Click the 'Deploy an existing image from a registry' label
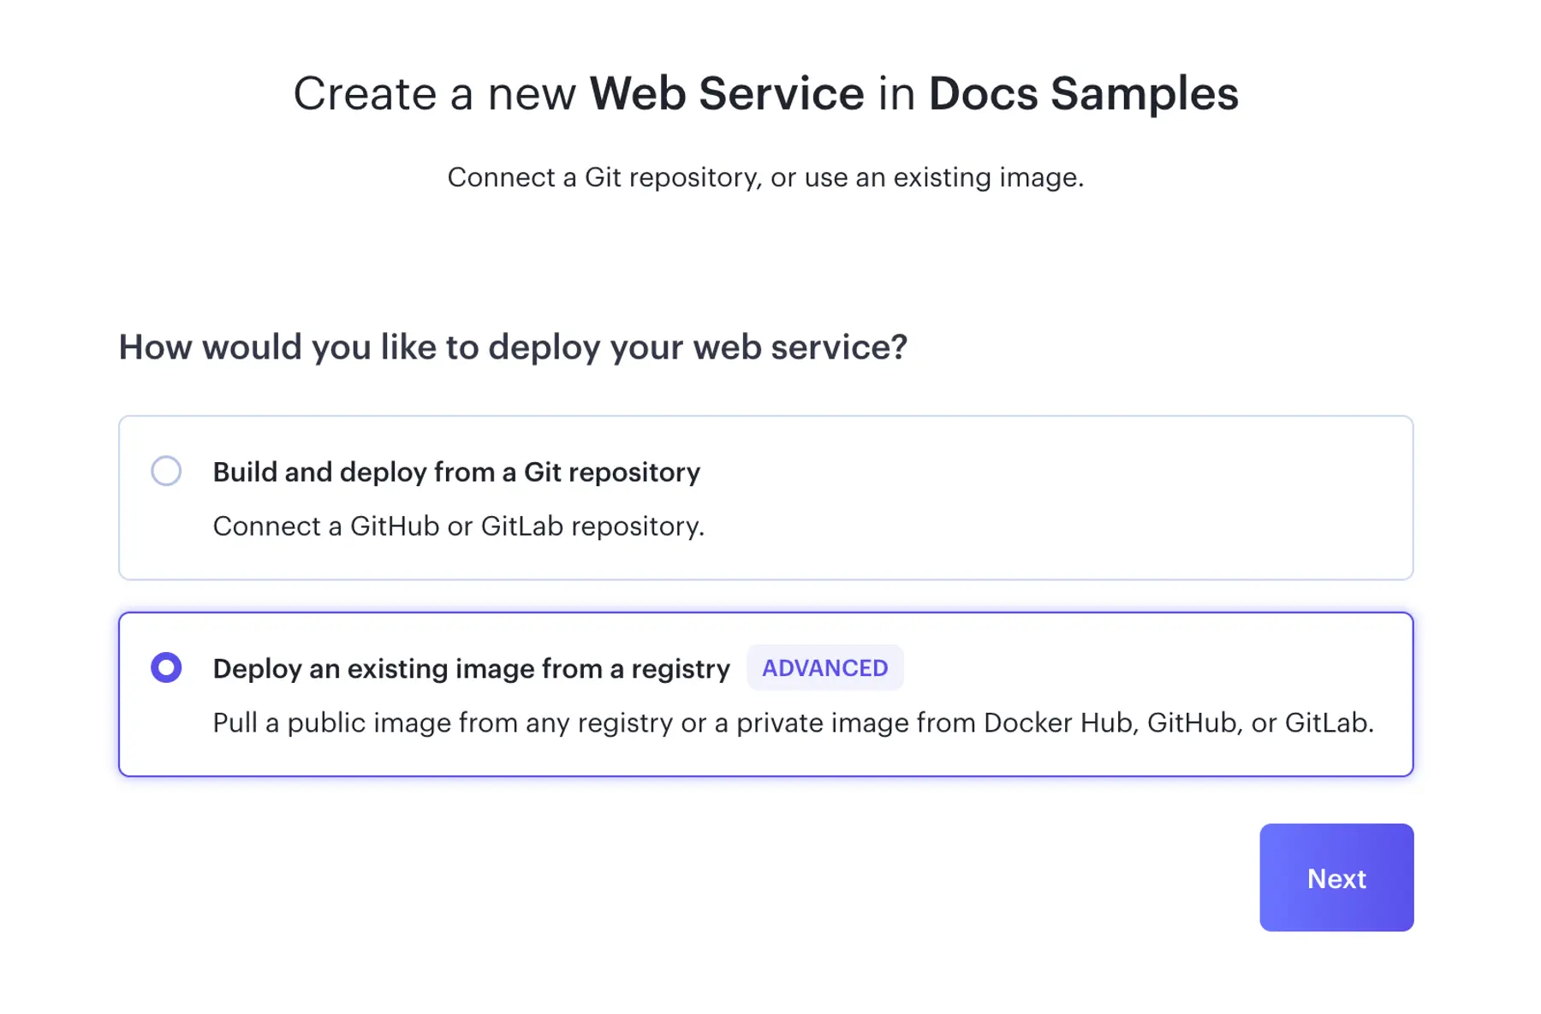1541x1014 pixels. (471, 668)
